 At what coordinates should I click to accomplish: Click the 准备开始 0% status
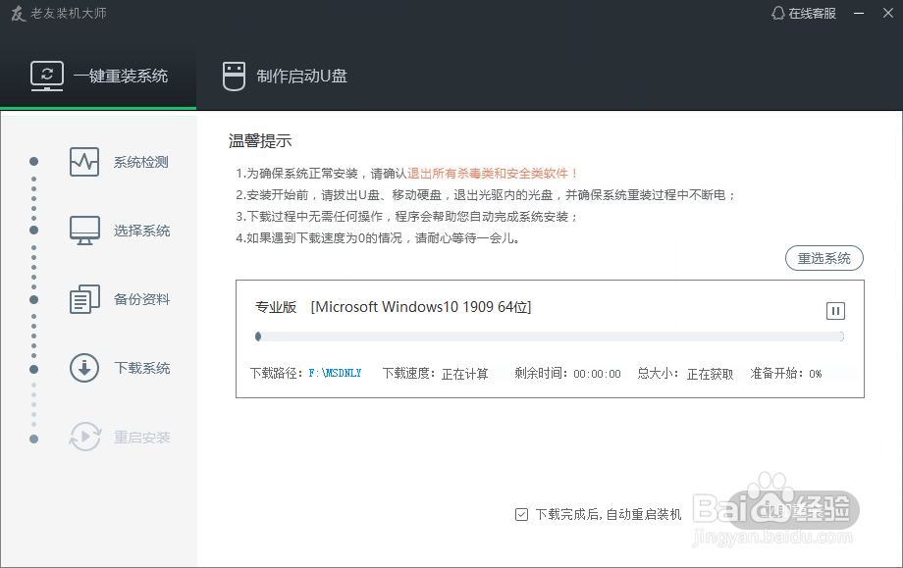816,374
